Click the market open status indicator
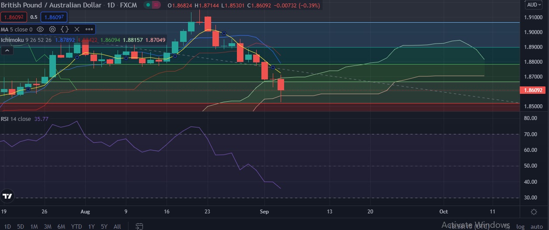The height and width of the screenshot is (230, 549). point(149,6)
